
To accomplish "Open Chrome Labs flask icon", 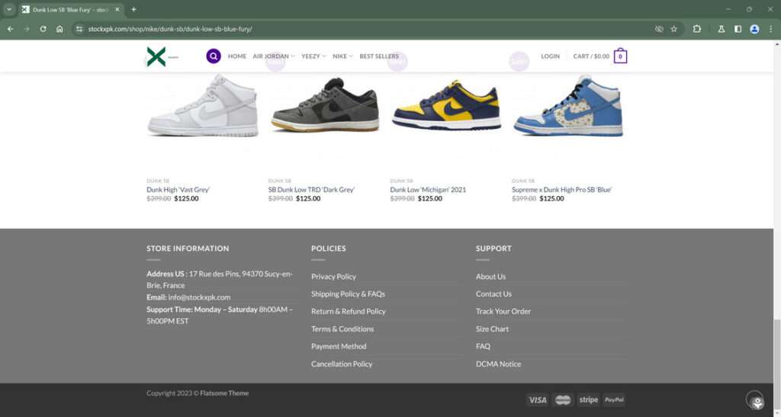I will (722, 29).
